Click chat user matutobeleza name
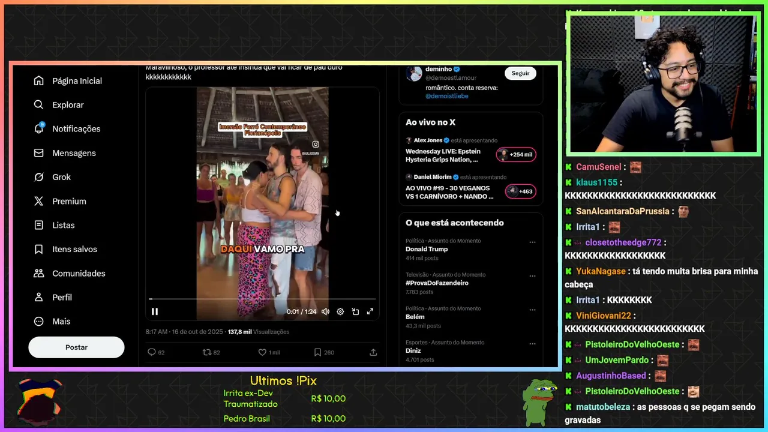The image size is (768, 432). 603,407
